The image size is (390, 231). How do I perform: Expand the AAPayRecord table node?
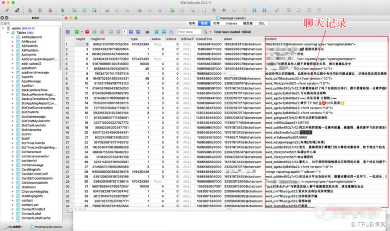pyautogui.click(x=13, y=37)
